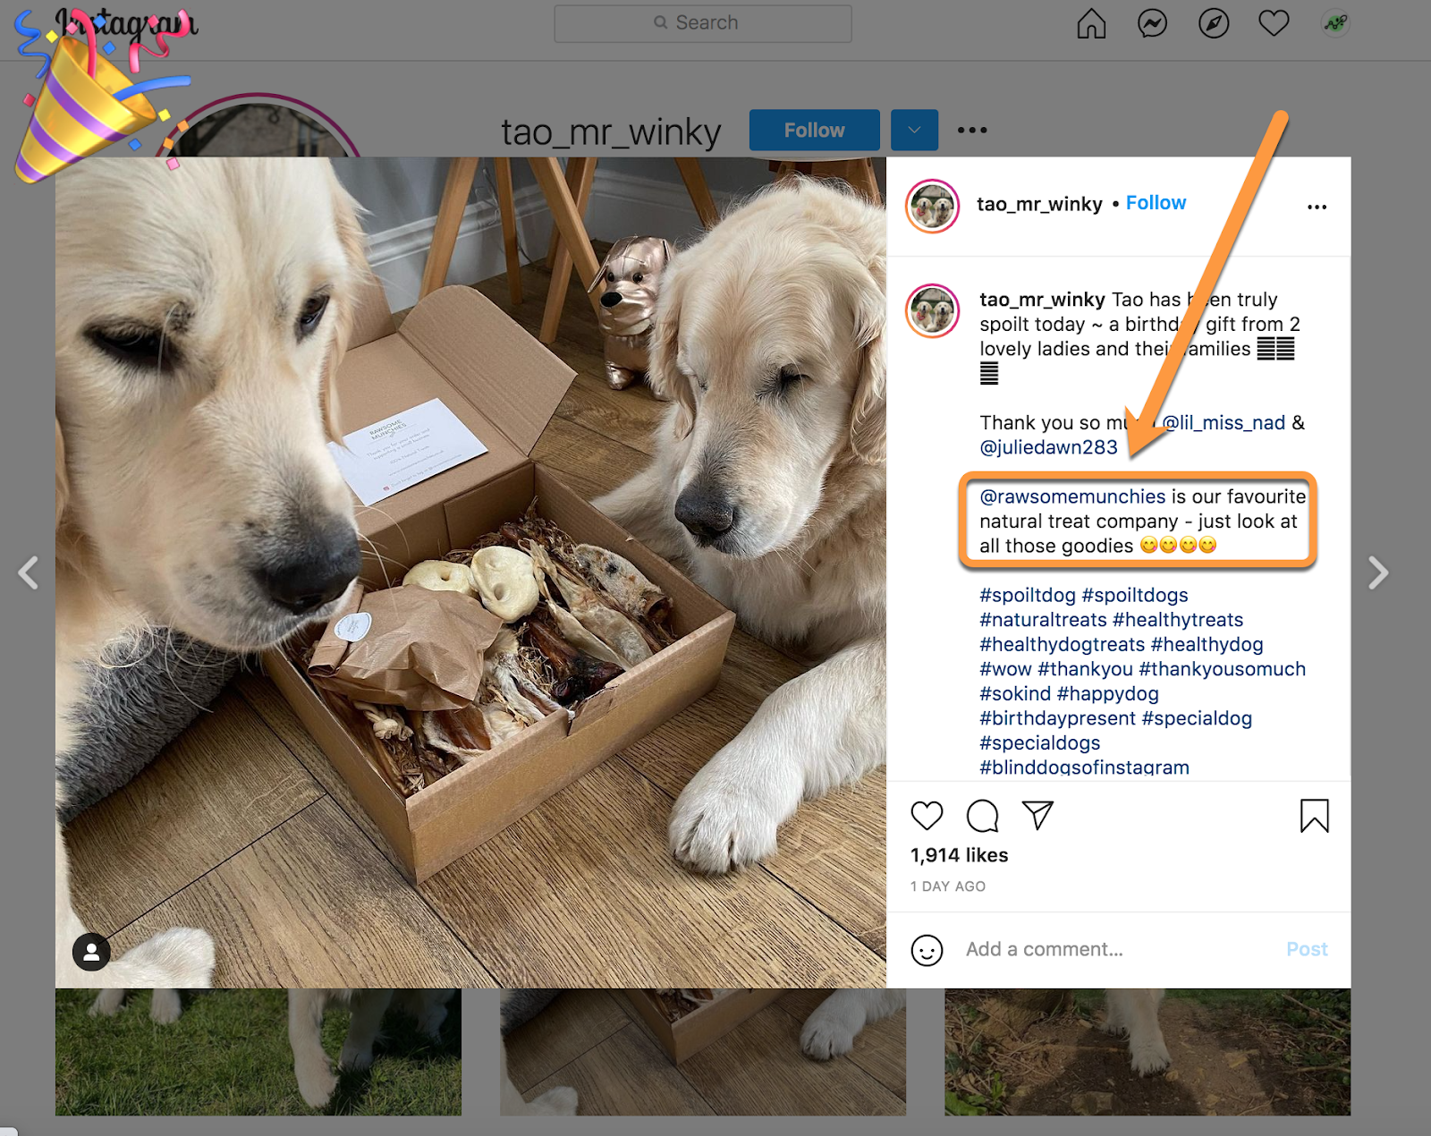The image size is (1431, 1136).
Task: Open tao_mr_winky username in post header
Action: coord(1039,204)
